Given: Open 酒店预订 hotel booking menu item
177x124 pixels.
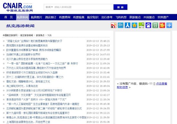Looking at the screenshot, I should tap(51, 17).
